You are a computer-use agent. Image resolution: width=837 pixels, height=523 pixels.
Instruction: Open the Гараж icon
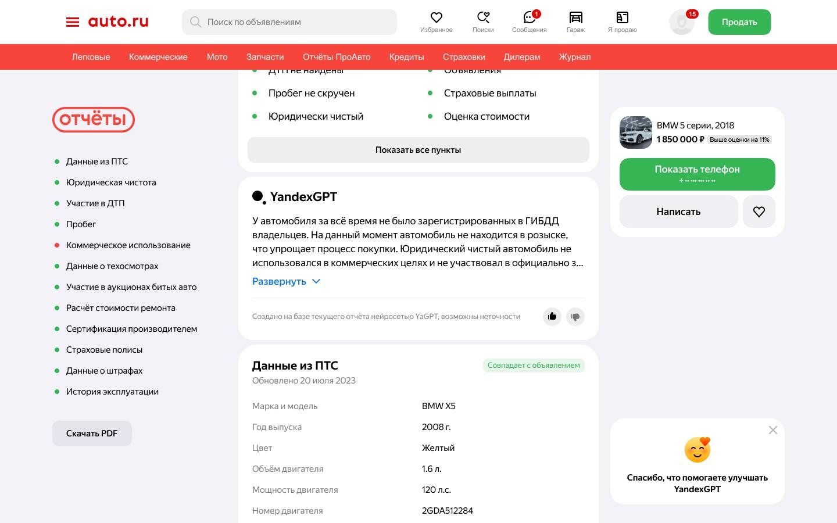pos(575,17)
